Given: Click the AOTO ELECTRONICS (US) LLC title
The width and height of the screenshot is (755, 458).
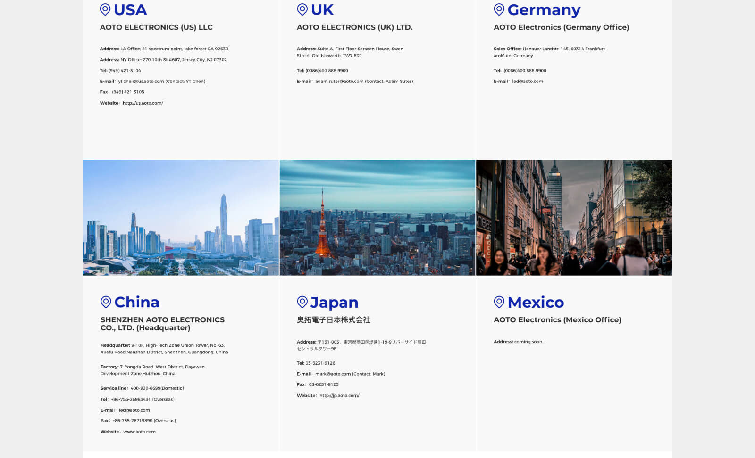Looking at the screenshot, I should pyautogui.click(x=156, y=27).
